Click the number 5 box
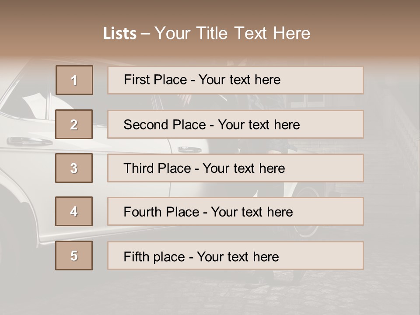The image size is (420, 315). 74,255
